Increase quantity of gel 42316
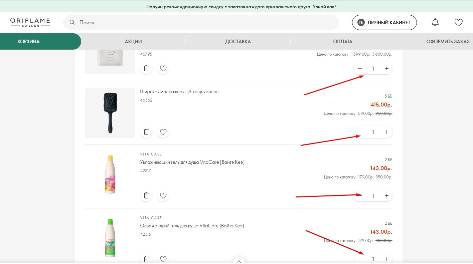The width and height of the screenshot is (473, 264). (x=386, y=259)
